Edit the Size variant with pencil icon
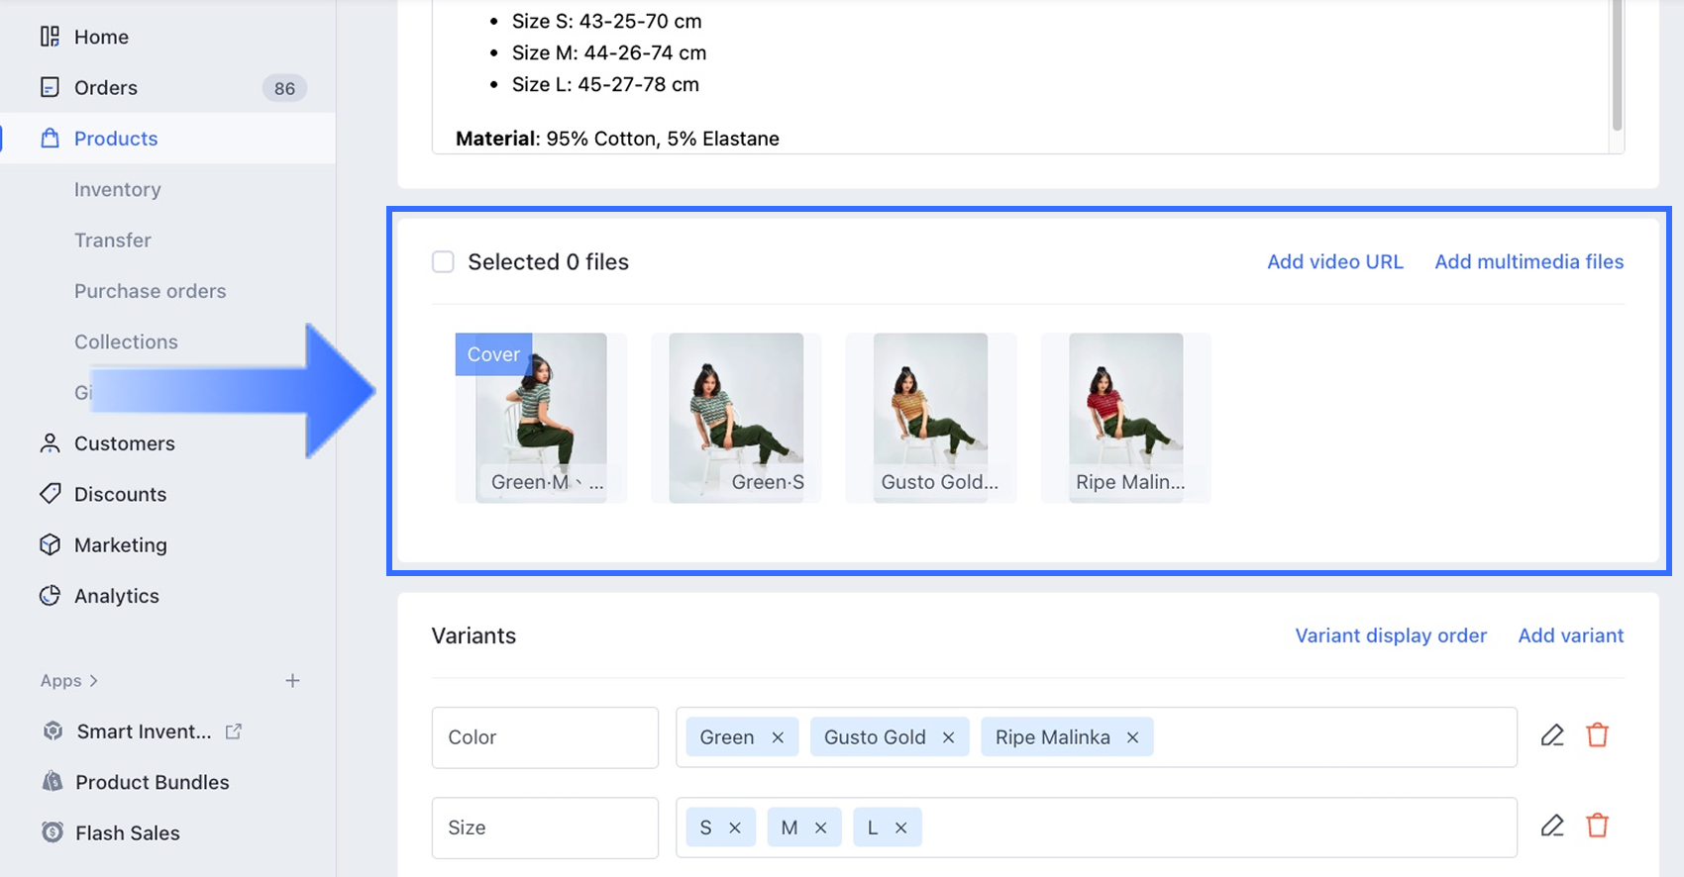This screenshot has height=877, width=1684. pos(1552,826)
